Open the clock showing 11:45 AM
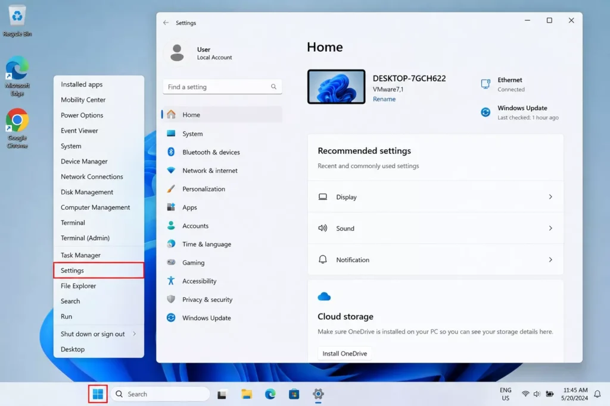This screenshot has height=406, width=610. (x=575, y=394)
